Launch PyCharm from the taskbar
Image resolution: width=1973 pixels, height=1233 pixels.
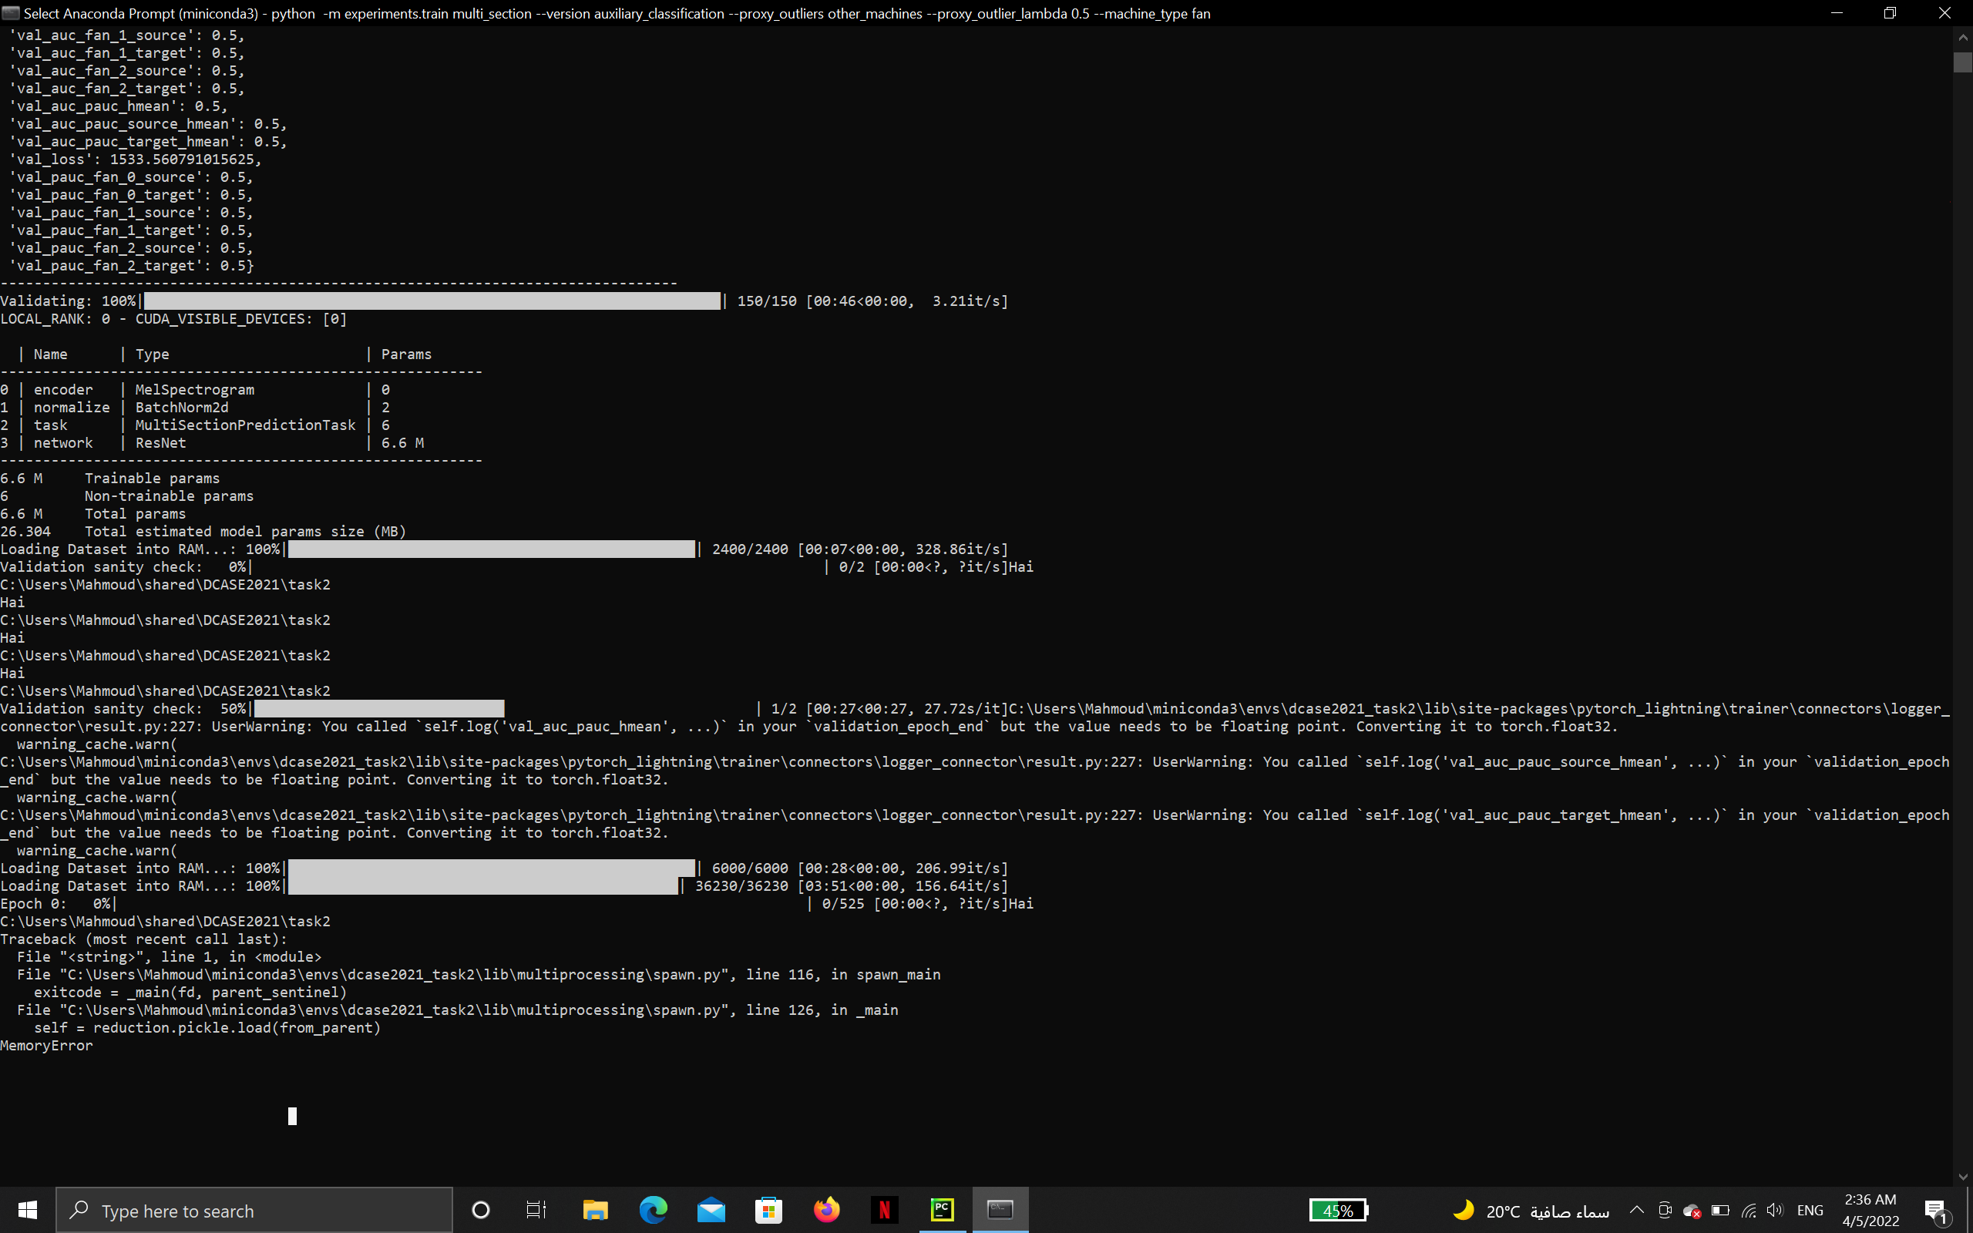coord(942,1210)
